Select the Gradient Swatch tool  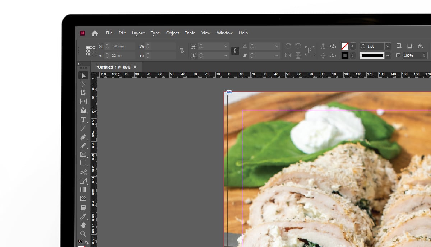[x=83, y=190]
